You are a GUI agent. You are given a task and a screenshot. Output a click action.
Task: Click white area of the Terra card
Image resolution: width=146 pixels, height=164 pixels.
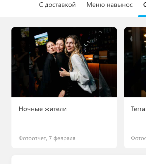point(135,124)
